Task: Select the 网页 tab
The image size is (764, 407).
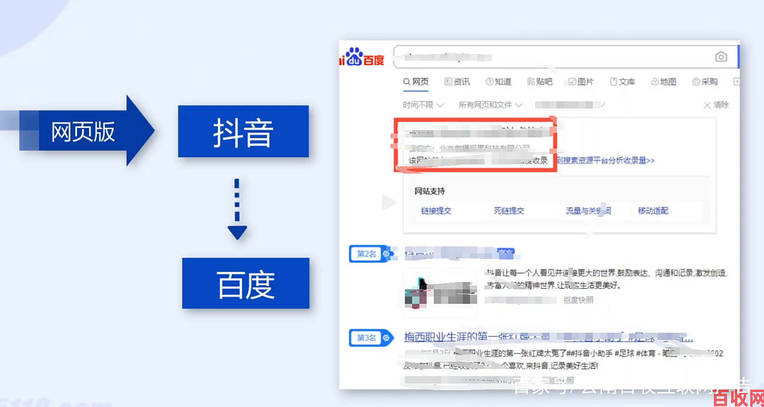Action: click(416, 81)
